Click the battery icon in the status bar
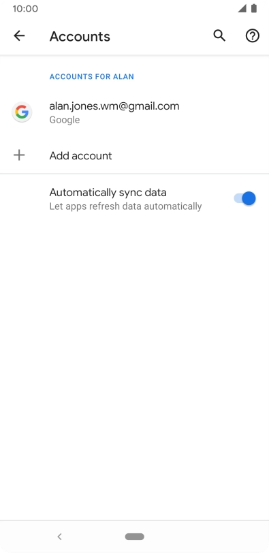Viewport: 269px width, 553px height. [254, 8]
